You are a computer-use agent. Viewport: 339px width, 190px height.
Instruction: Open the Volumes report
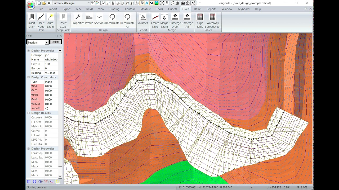143,19
